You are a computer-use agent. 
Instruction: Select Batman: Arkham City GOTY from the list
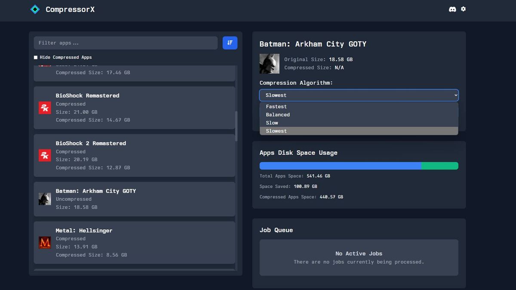click(134, 198)
